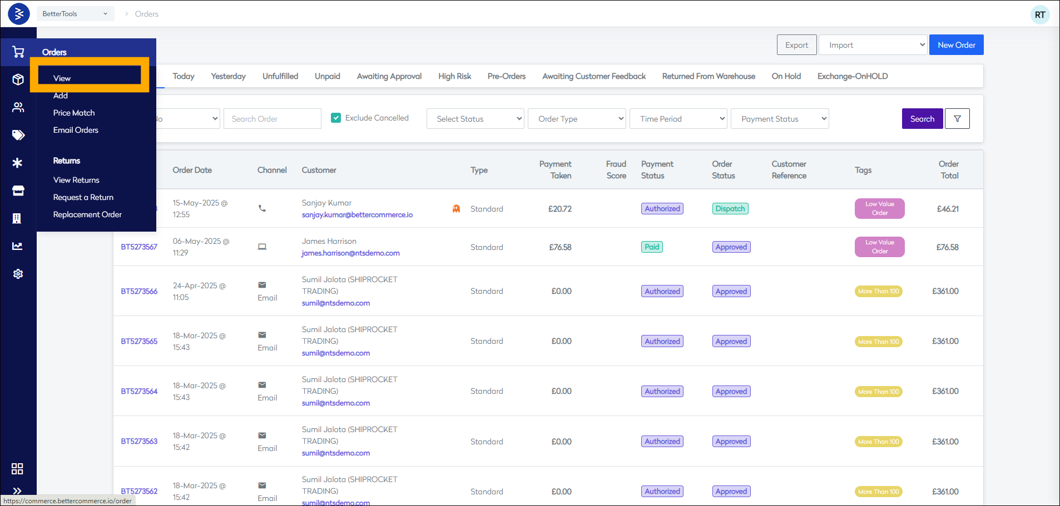Uncheck the Exclude Cancelled checkbox
Image resolution: width=1060 pixels, height=506 pixels.
pos(336,118)
